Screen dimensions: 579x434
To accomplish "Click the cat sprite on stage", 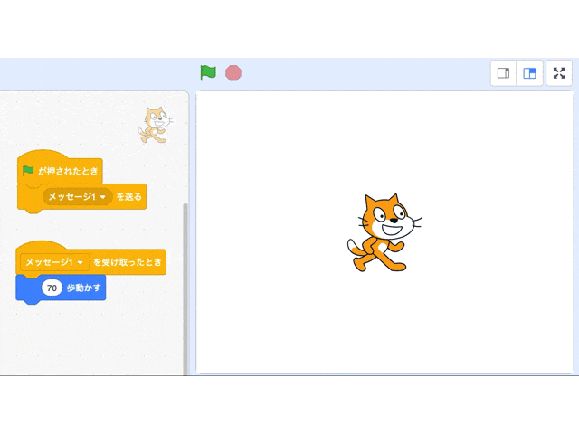I will (384, 233).
